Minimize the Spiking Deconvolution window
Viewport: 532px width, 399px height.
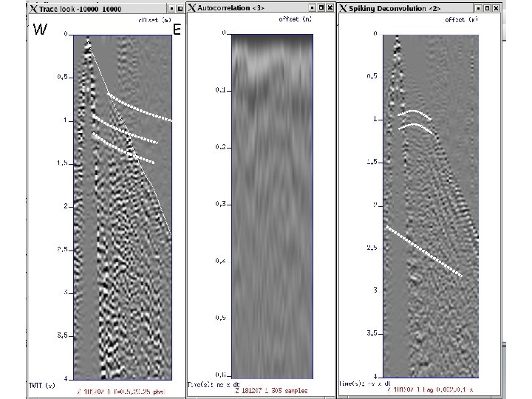point(478,8)
